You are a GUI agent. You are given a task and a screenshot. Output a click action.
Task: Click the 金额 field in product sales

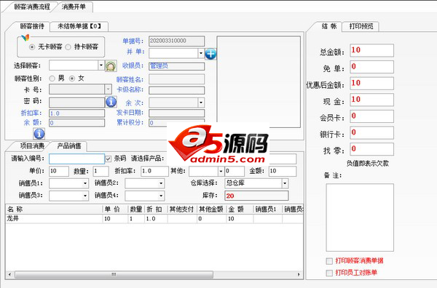tap(283, 171)
